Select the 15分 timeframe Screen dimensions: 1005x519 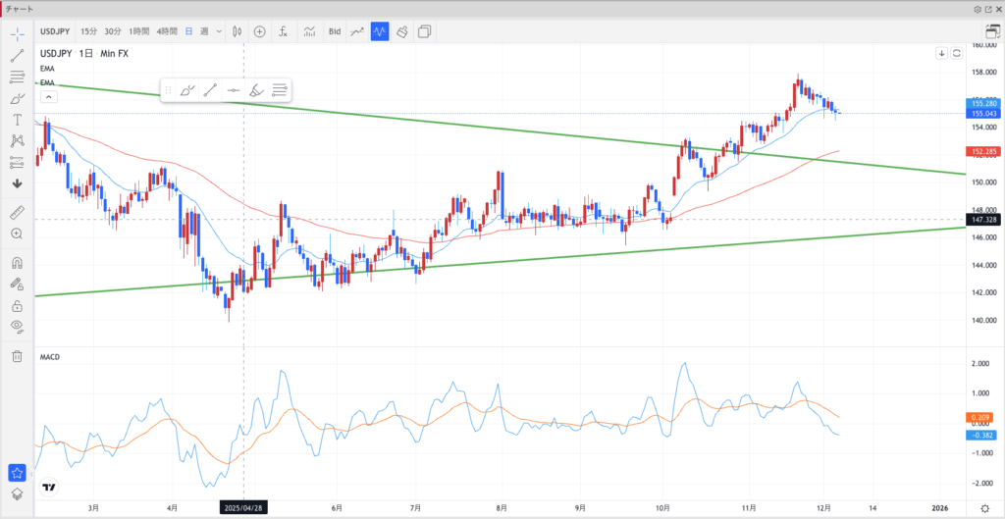[x=88, y=31]
